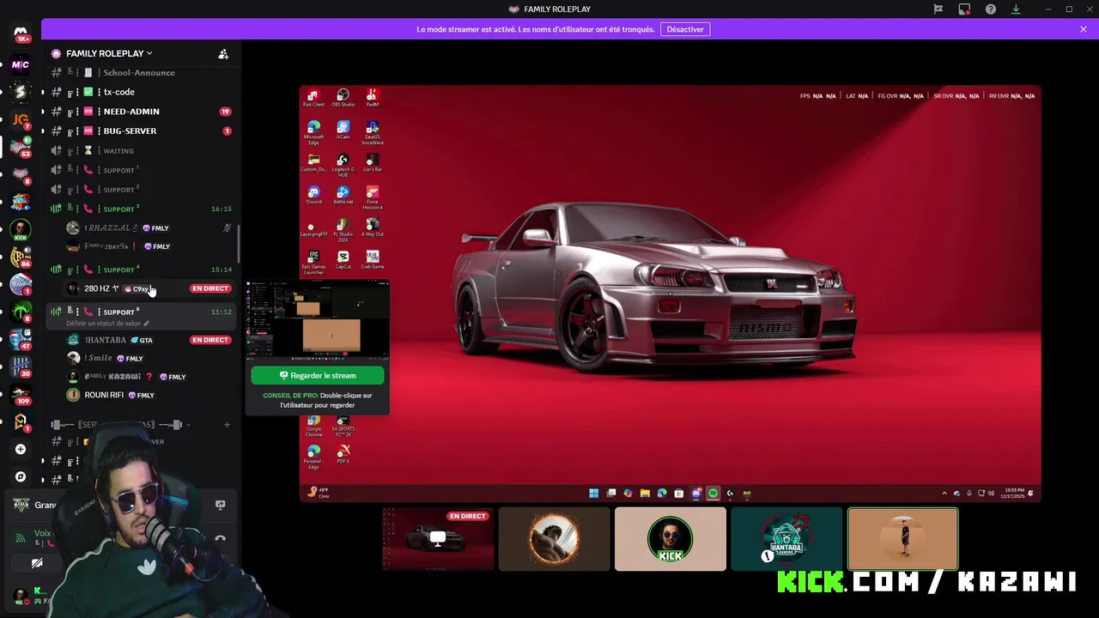Open the KICK server icon in sidebar
The height and width of the screenshot is (618, 1099).
(21, 229)
